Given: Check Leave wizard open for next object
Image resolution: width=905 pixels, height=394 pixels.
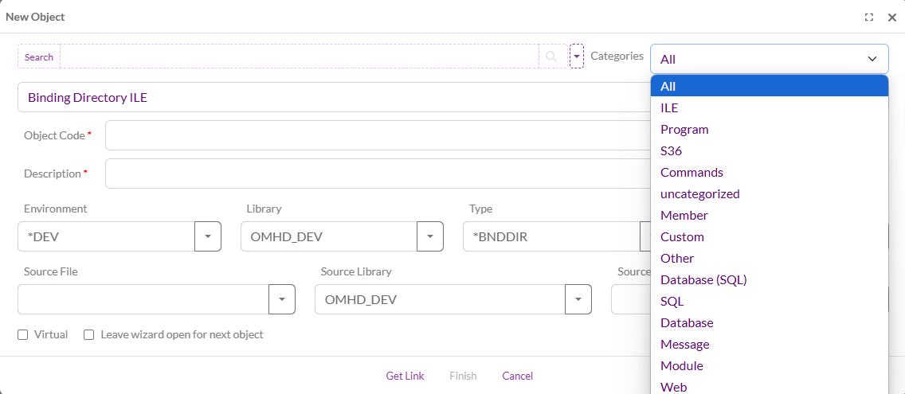Looking at the screenshot, I should pos(89,335).
